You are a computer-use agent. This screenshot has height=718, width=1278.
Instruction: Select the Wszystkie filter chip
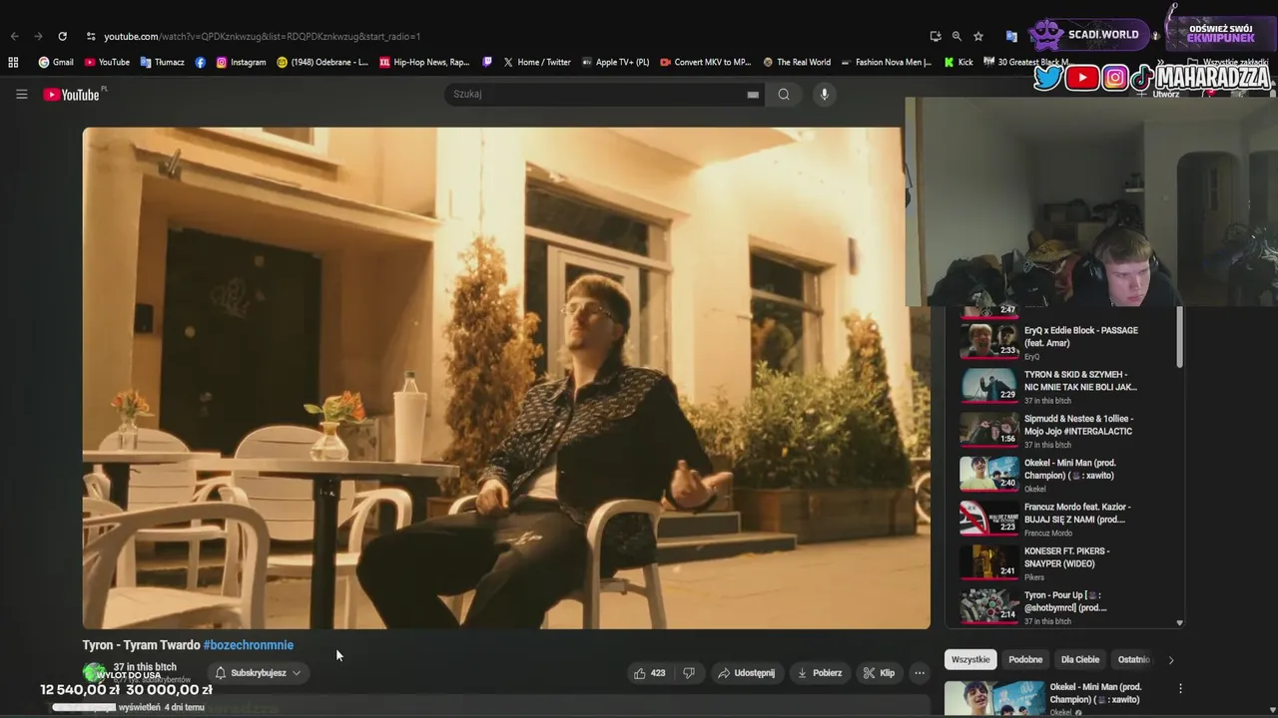970,659
